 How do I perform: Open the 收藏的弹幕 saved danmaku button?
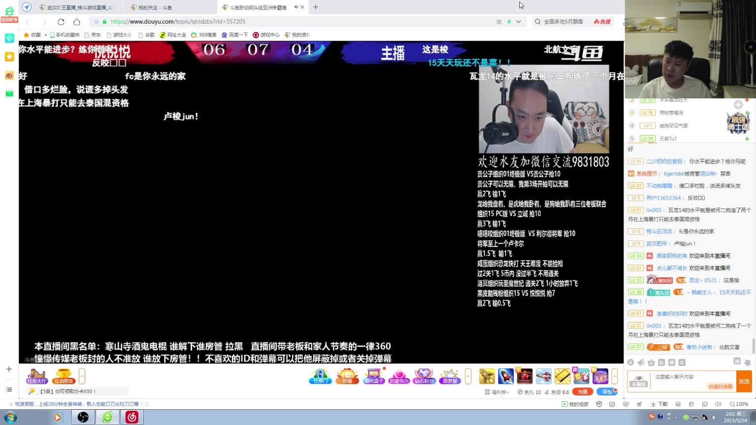(x=721, y=387)
